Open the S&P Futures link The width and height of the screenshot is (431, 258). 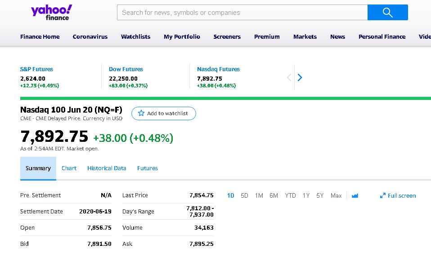click(36, 69)
